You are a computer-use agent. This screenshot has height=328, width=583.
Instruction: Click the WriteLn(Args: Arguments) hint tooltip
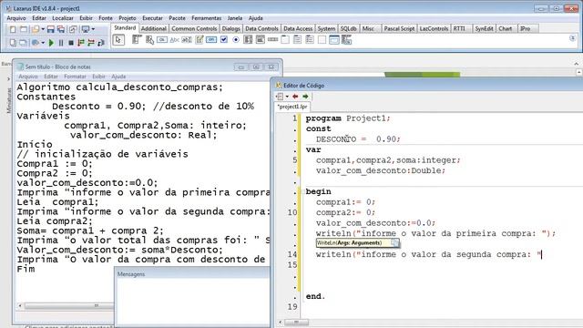358,243
